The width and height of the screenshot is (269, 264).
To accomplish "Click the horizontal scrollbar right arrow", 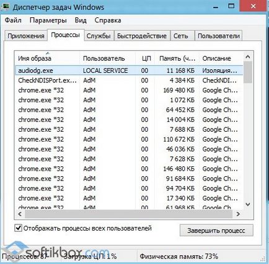I will pos(238,214).
